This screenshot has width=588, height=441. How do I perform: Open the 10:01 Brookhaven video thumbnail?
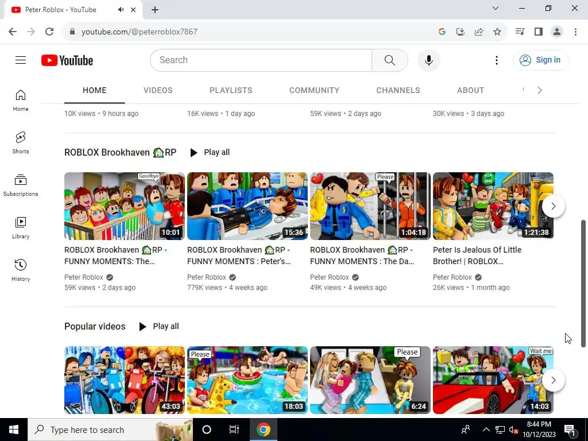click(125, 206)
